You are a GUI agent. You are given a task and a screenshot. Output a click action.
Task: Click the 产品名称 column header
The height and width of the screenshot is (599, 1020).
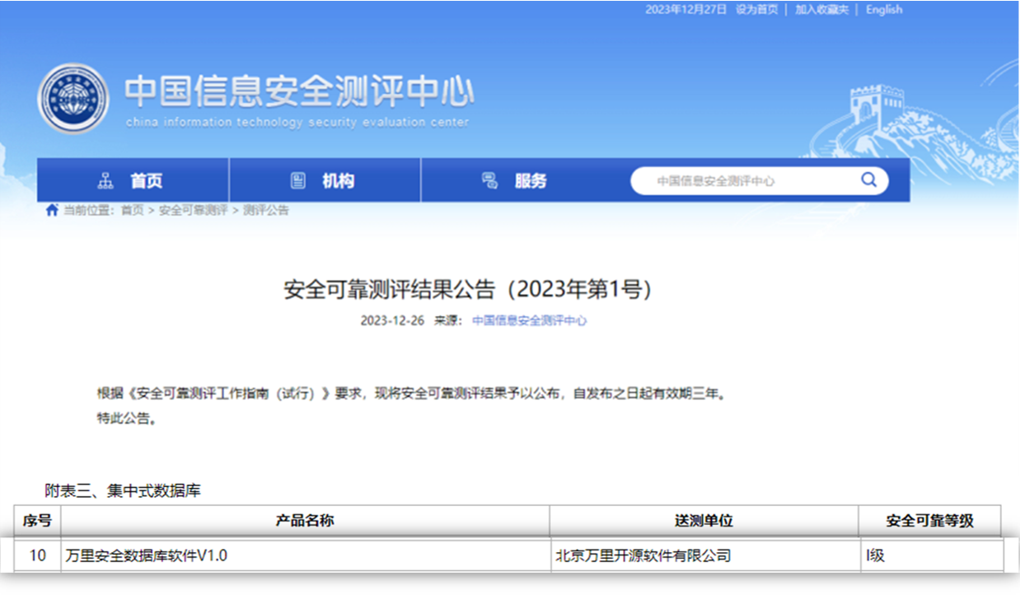pyautogui.click(x=305, y=521)
